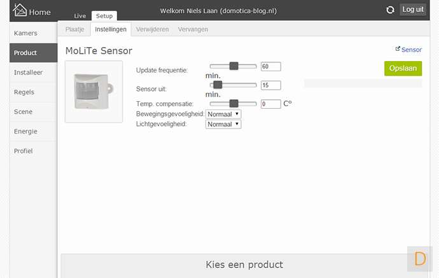Open the Vervangen tab
This screenshot has width=439, height=278.
(x=193, y=29)
